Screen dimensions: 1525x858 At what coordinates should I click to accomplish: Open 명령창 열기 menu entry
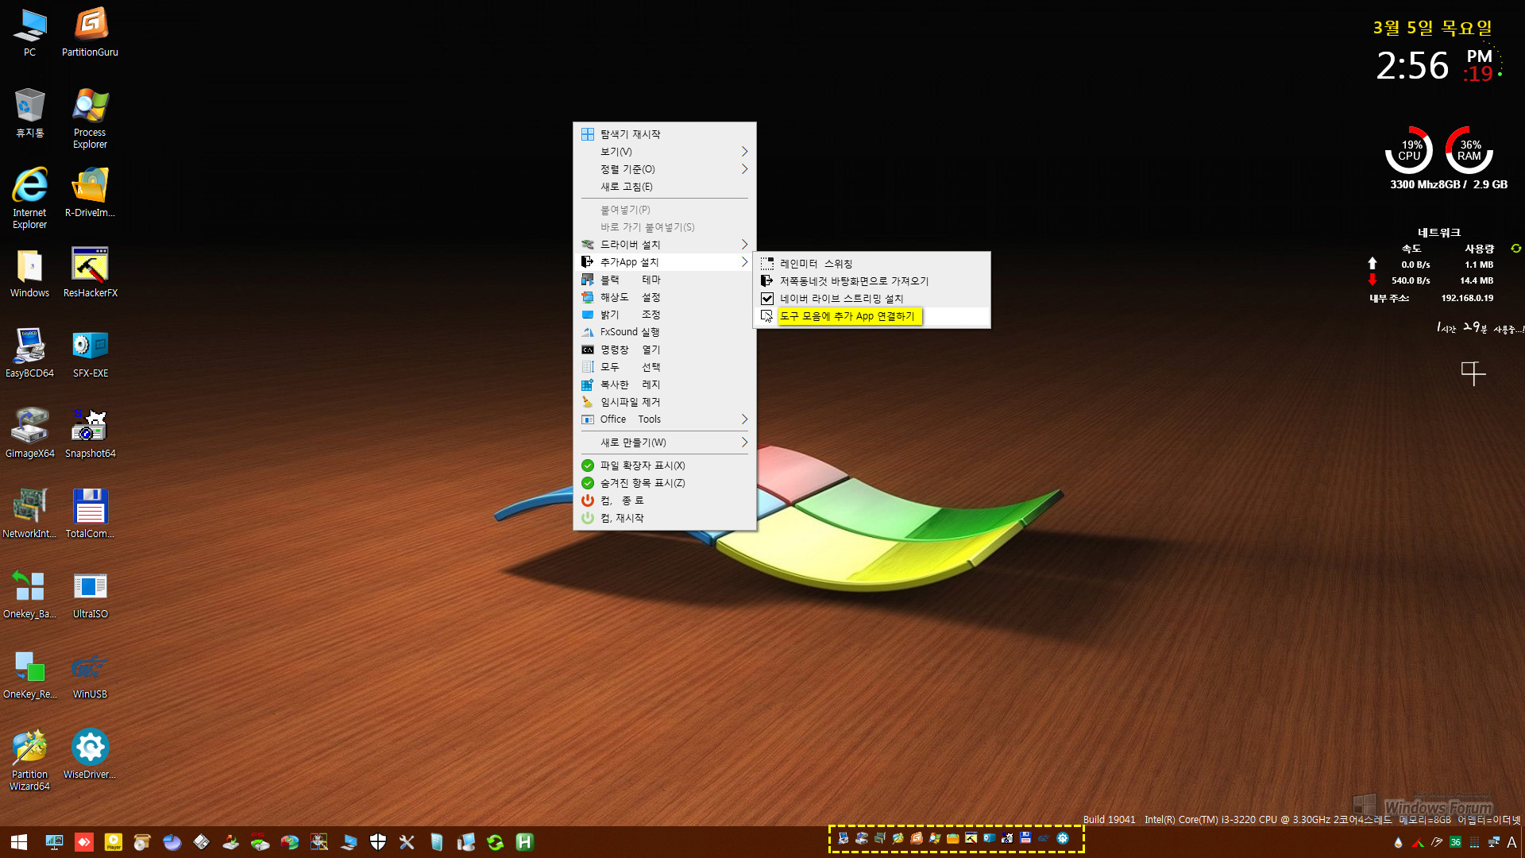[664, 350]
